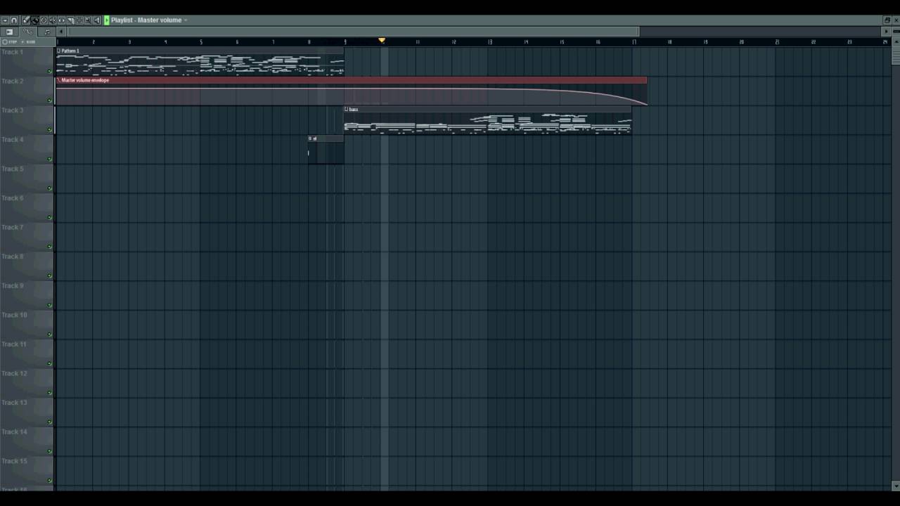Open the Pattern 1 clip menu icon
The image size is (900, 506).
pos(59,51)
